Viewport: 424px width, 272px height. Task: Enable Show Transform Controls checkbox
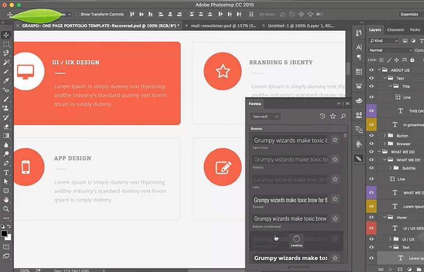pos(78,14)
